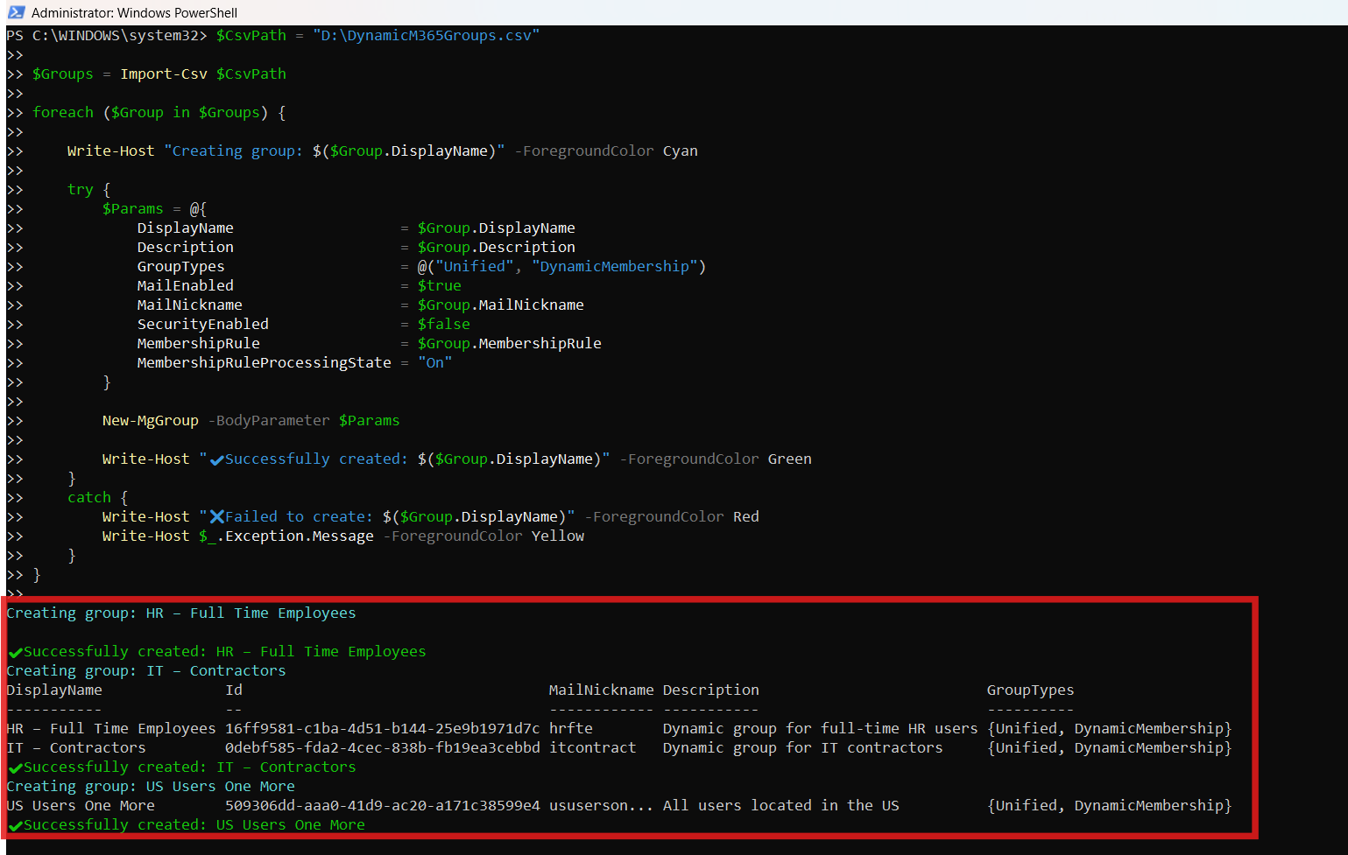Click the GroupTypes column header in the output

1030,690
